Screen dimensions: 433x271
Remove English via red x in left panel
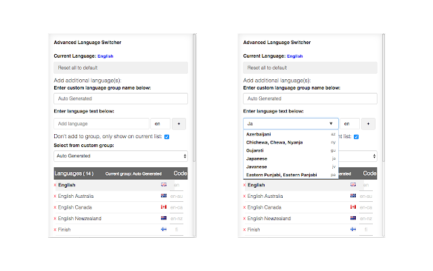[55, 185]
